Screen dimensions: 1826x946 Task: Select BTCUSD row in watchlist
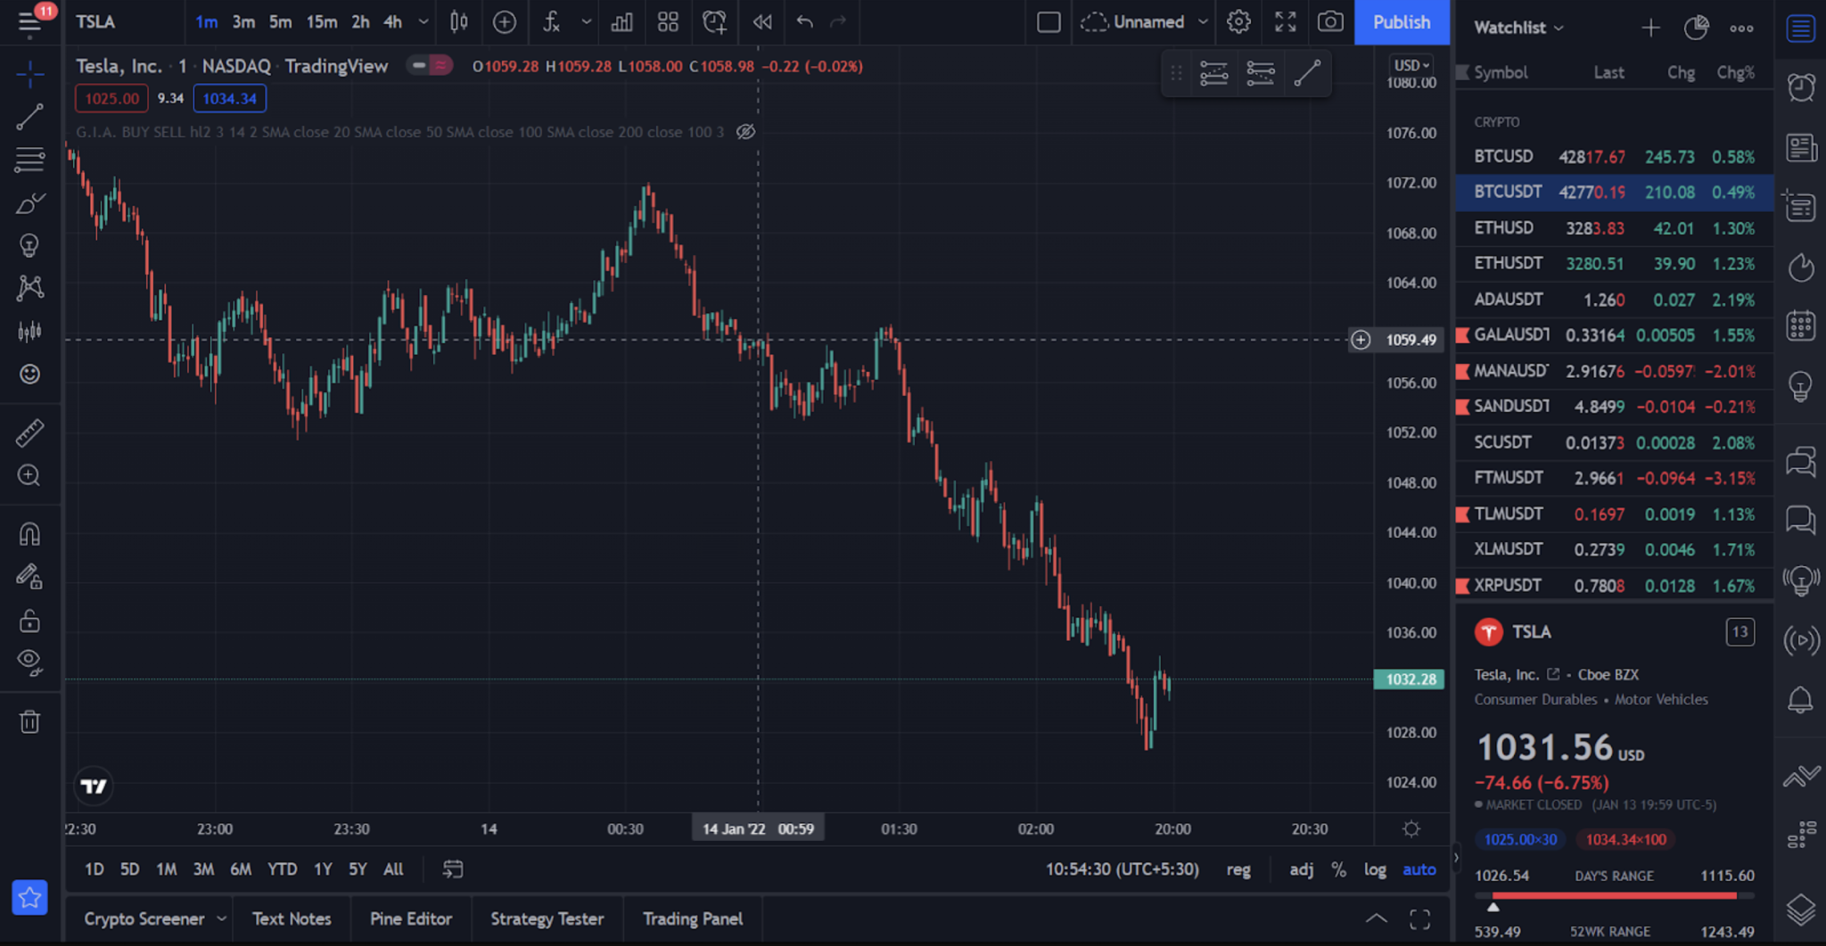1614,157
